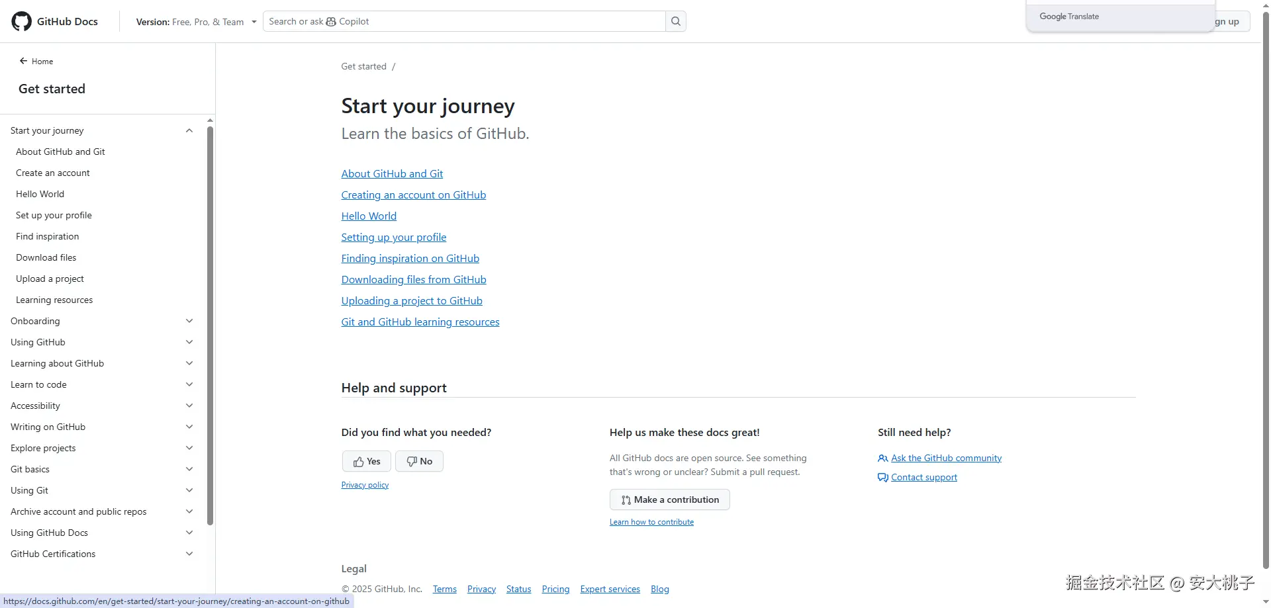This screenshot has width=1271, height=608.
Task: Expand the GitHub Certifications section
Action: 189,554
